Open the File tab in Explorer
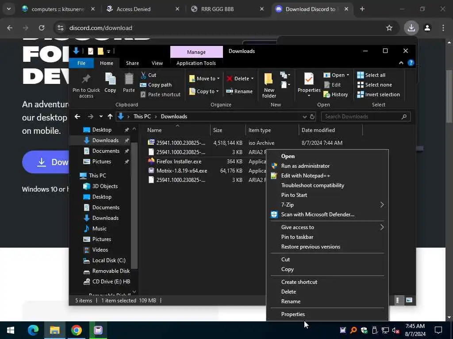 (x=81, y=63)
